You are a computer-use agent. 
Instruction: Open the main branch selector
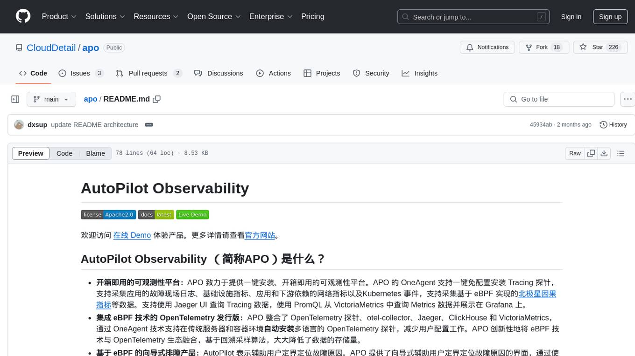tap(51, 99)
